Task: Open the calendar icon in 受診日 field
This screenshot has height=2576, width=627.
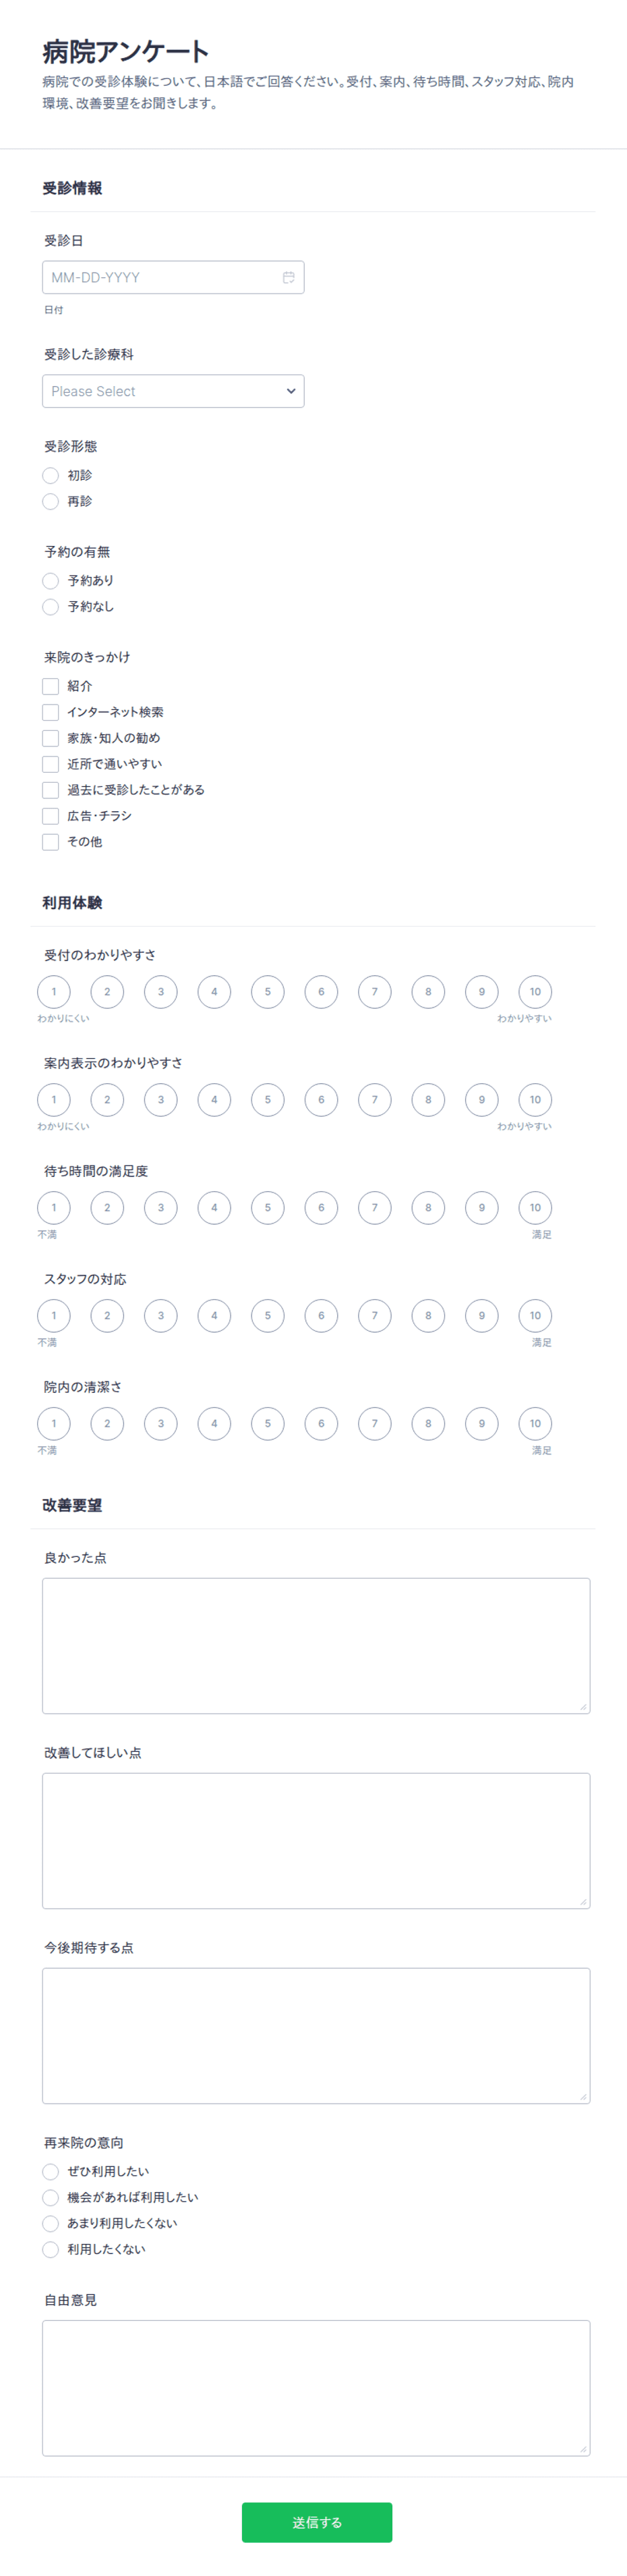Action: 289,277
